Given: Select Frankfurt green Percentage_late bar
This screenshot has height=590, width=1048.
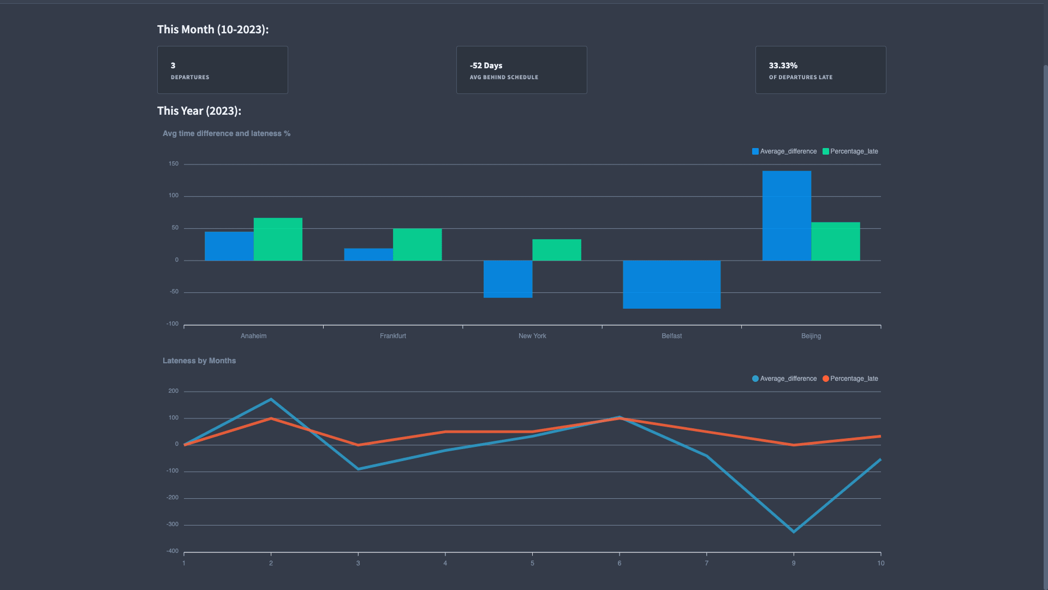Looking at the screenshot, I should tap(417, 245).
